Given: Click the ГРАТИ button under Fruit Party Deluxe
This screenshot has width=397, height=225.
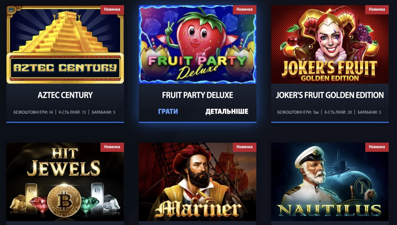Looking at the screenshot, I should [x=168, y=111].
